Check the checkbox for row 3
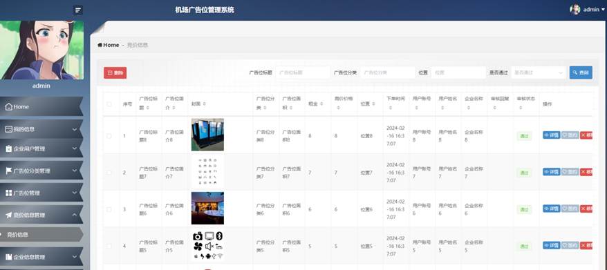The height and width of the screenshot is (270, 607). coord(109,209)
